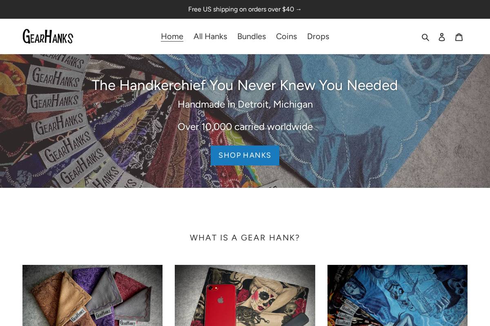
Task: Click 'Over 10,000 carried worldwide' text
Action: [245, 127]
